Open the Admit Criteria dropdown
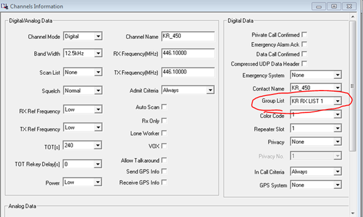 (x=210, y=90)
